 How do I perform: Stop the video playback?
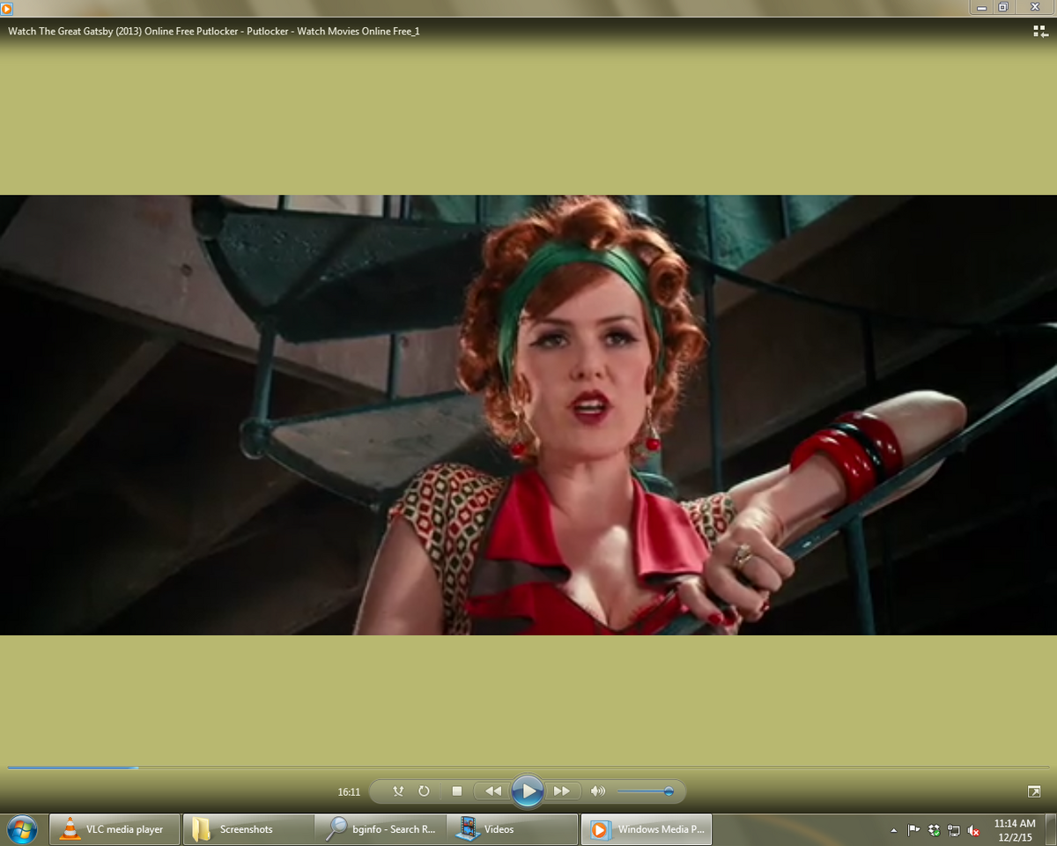pyautogui.click(x=456, y=791)
